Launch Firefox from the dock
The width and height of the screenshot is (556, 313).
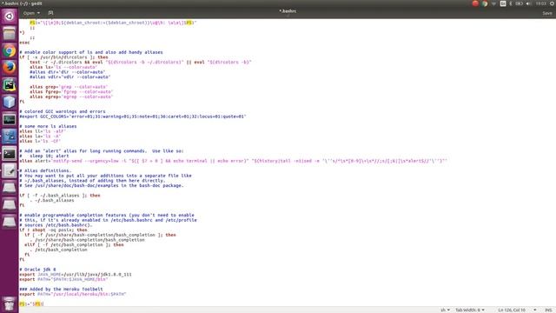pos(10,68)
